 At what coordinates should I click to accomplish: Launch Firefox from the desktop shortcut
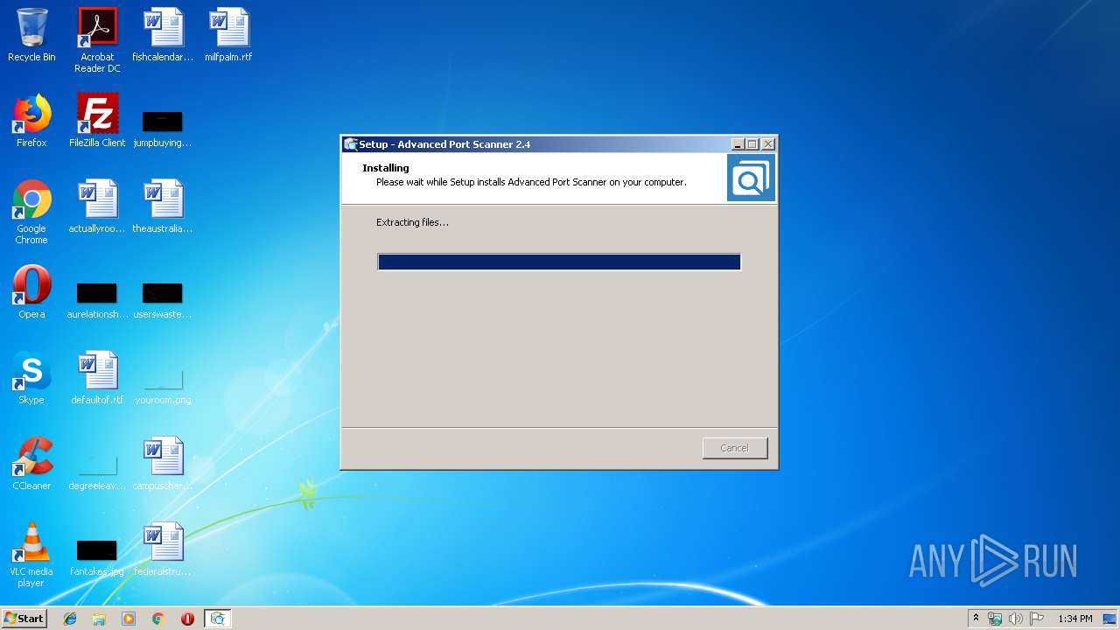tap(31, 121)
